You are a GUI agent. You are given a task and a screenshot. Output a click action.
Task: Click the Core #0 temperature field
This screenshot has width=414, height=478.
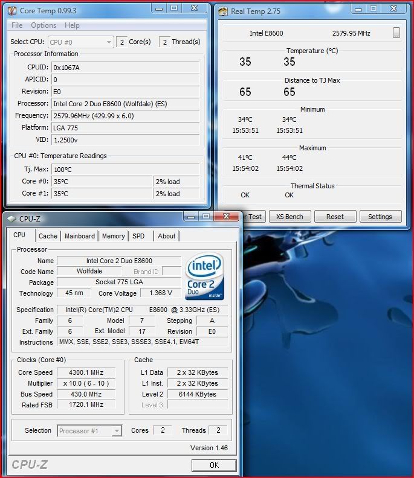102,182
